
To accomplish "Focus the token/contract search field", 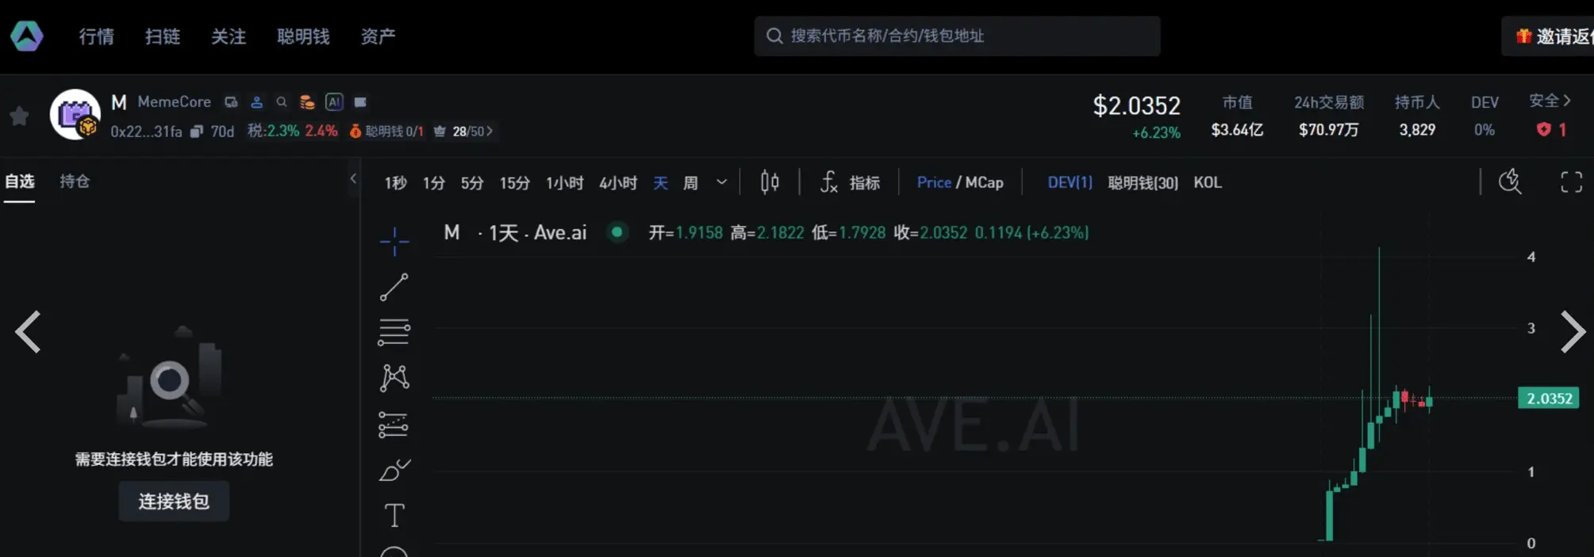I will click(957, 36).
